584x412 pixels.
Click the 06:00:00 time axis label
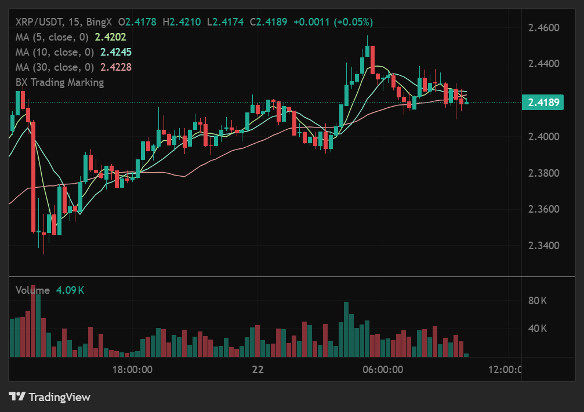pos(383,370)
